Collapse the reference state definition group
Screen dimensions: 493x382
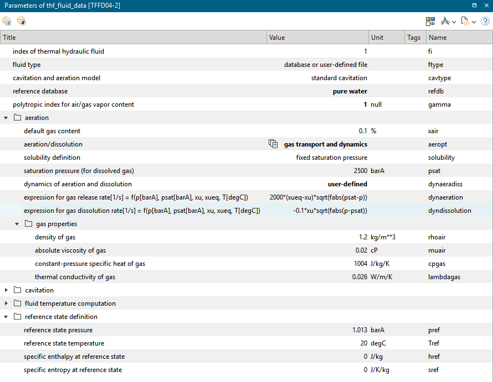click(6, 317)
